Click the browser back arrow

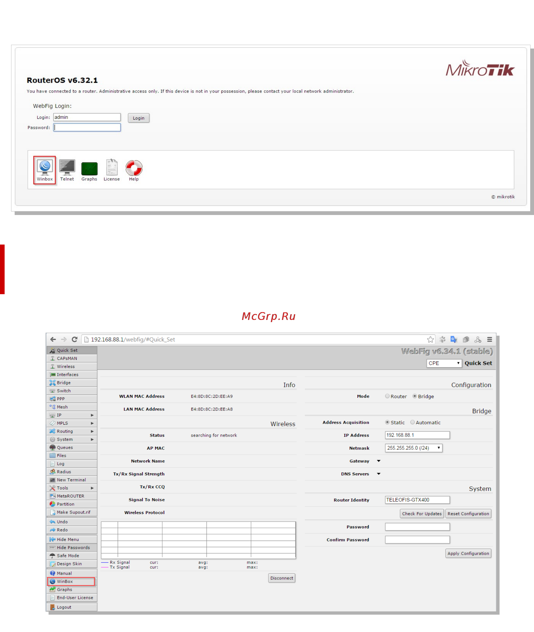[x=53, y=339]
